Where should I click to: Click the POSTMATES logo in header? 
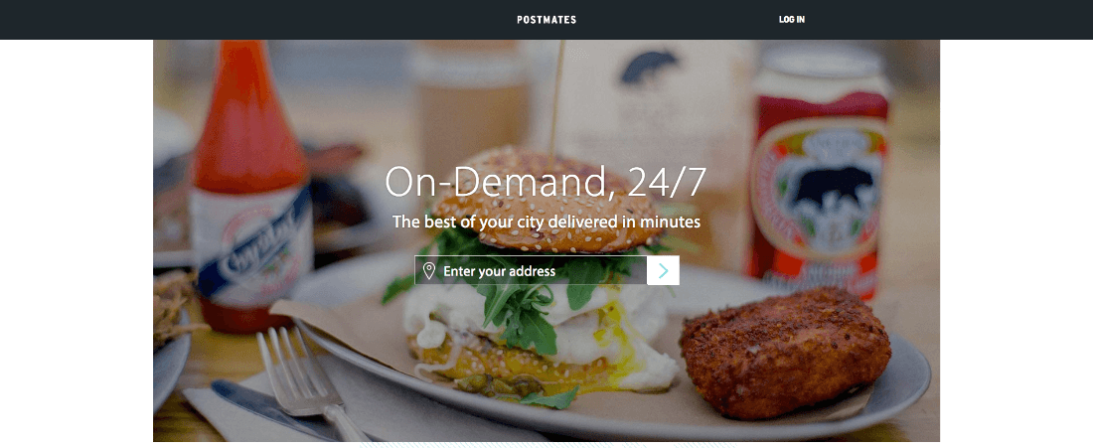(x=546, y=20)
